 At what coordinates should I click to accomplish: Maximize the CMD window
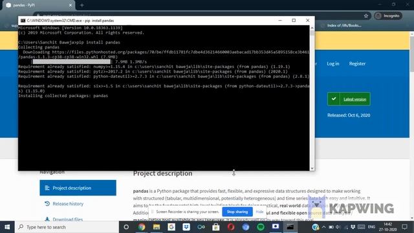pos(294,20)
